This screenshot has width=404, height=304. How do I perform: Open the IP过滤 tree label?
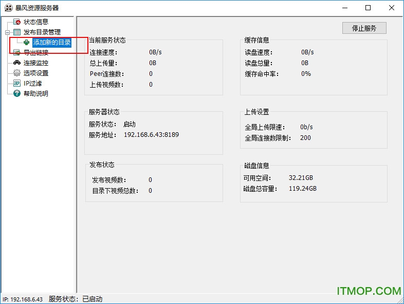tap(32, 83)
